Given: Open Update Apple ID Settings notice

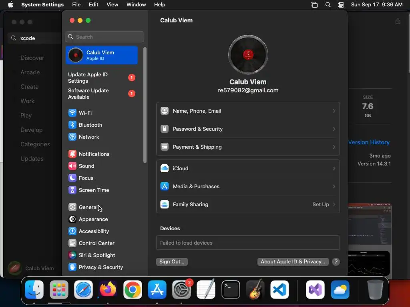Looking at the screenshot, I should tap(102, 78).
